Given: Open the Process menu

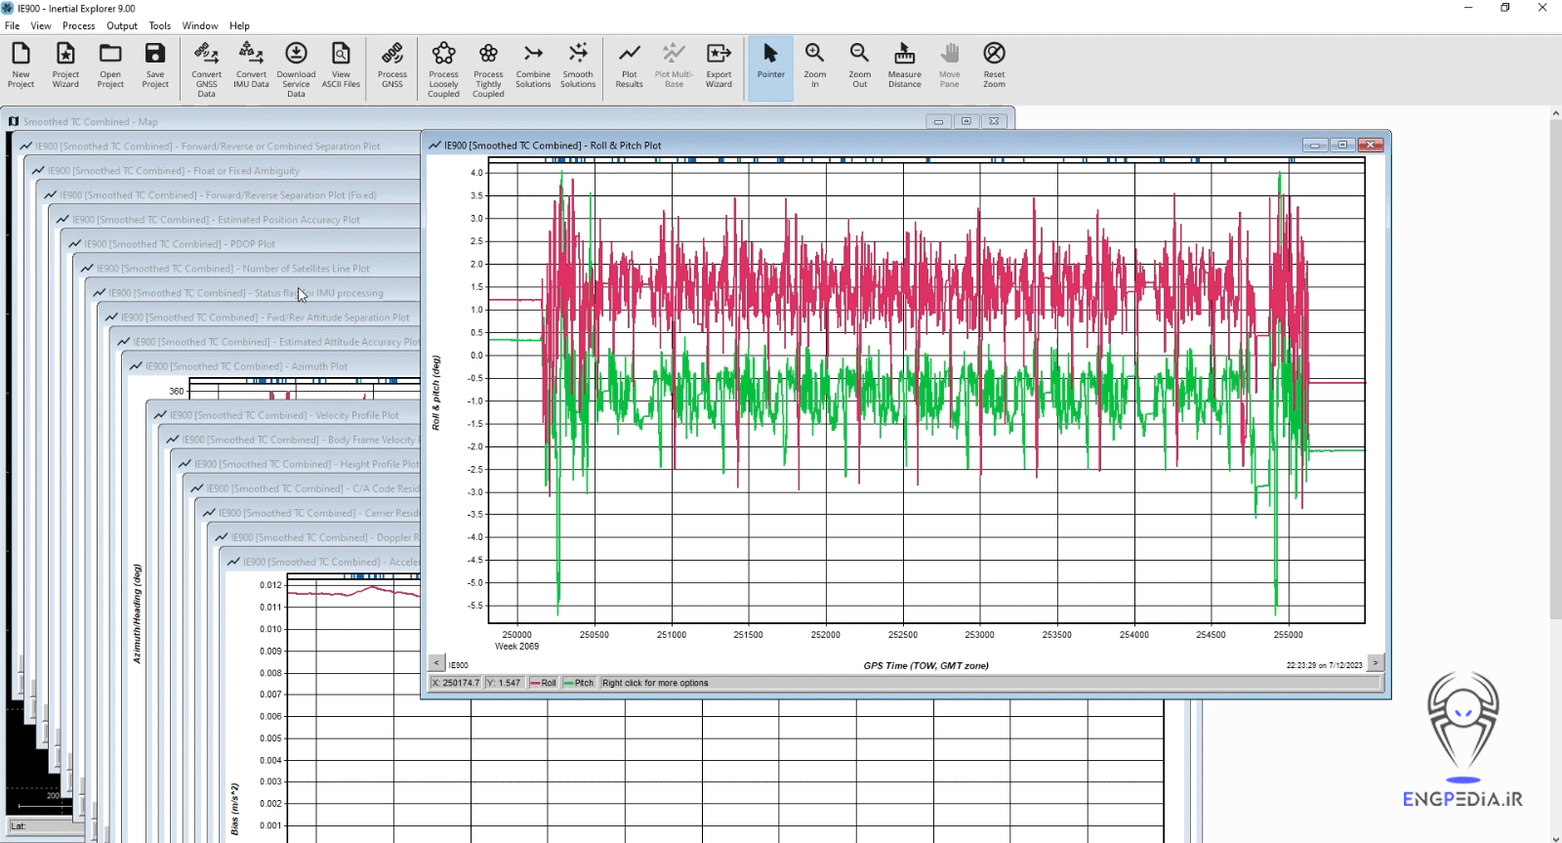Looking at the screenshot, I should (79, 25).
